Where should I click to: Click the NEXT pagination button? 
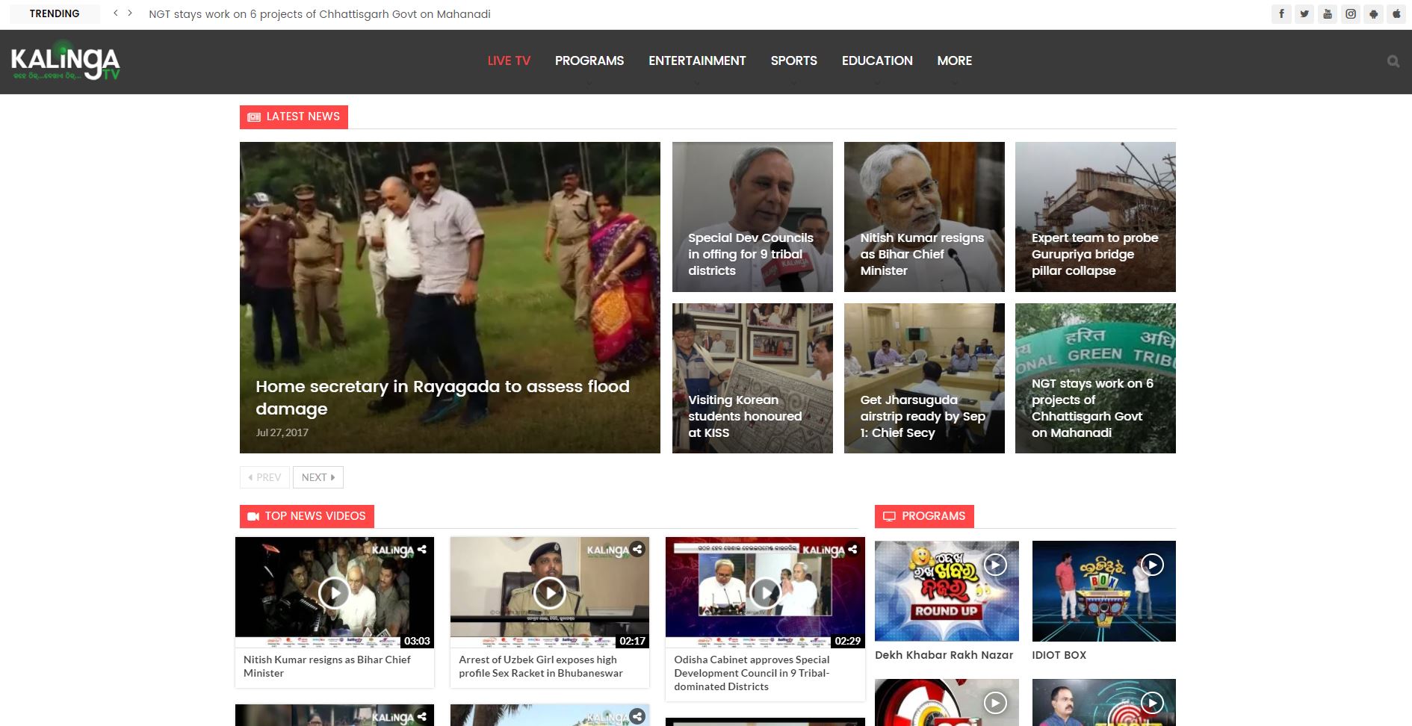point(318,477)
